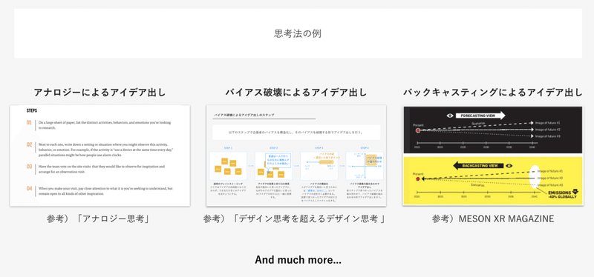Screen dimensions: 594x277
Task: Click the 参考）MESON XR MAGAZINE reference
Action: pos(492,218)
